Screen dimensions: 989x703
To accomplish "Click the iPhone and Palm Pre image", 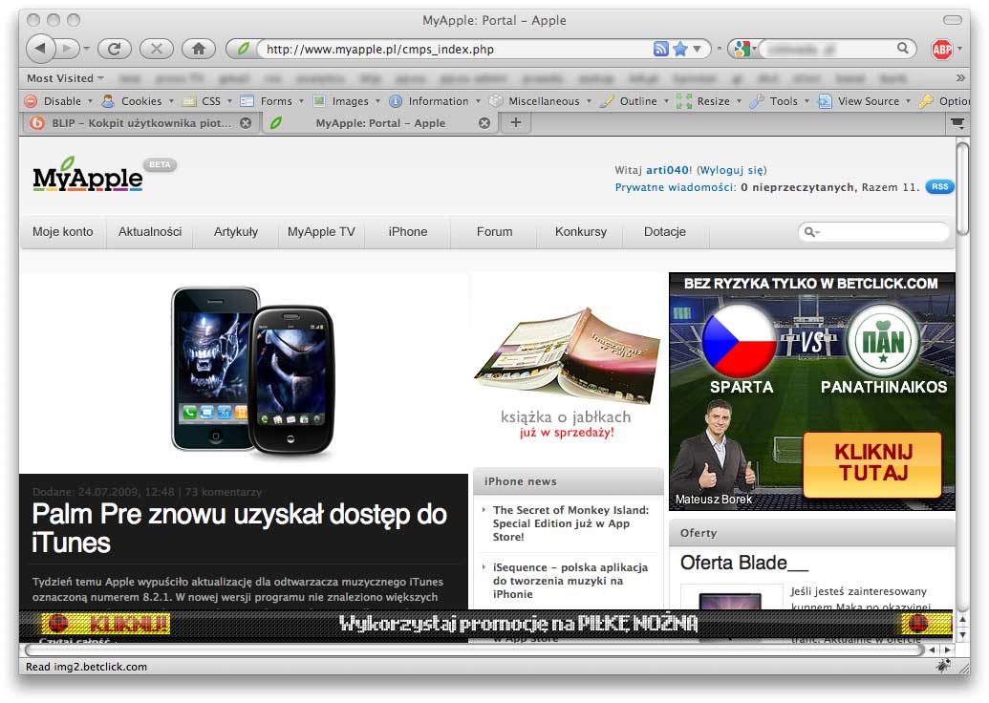I will coord(252,371).
